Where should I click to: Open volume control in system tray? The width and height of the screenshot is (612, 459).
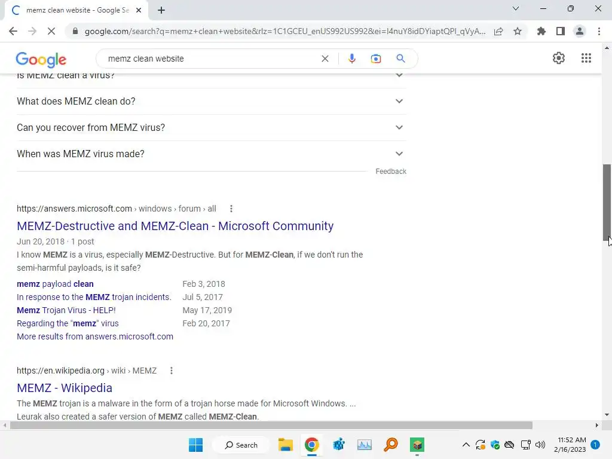540,445
